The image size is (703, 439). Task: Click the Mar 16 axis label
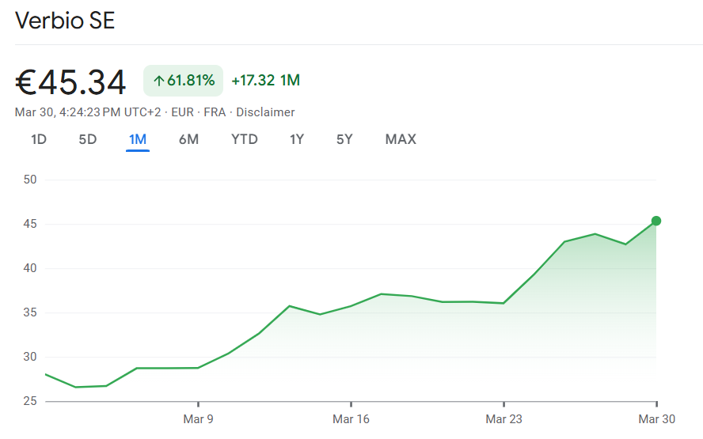tap(351, 419)
